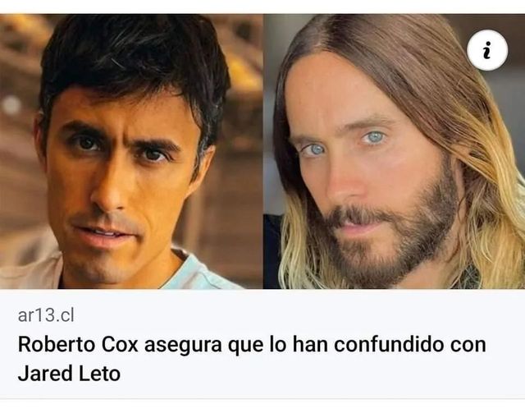
Task: Click the word "asegura" in the headline
Action: coord(183,346)
